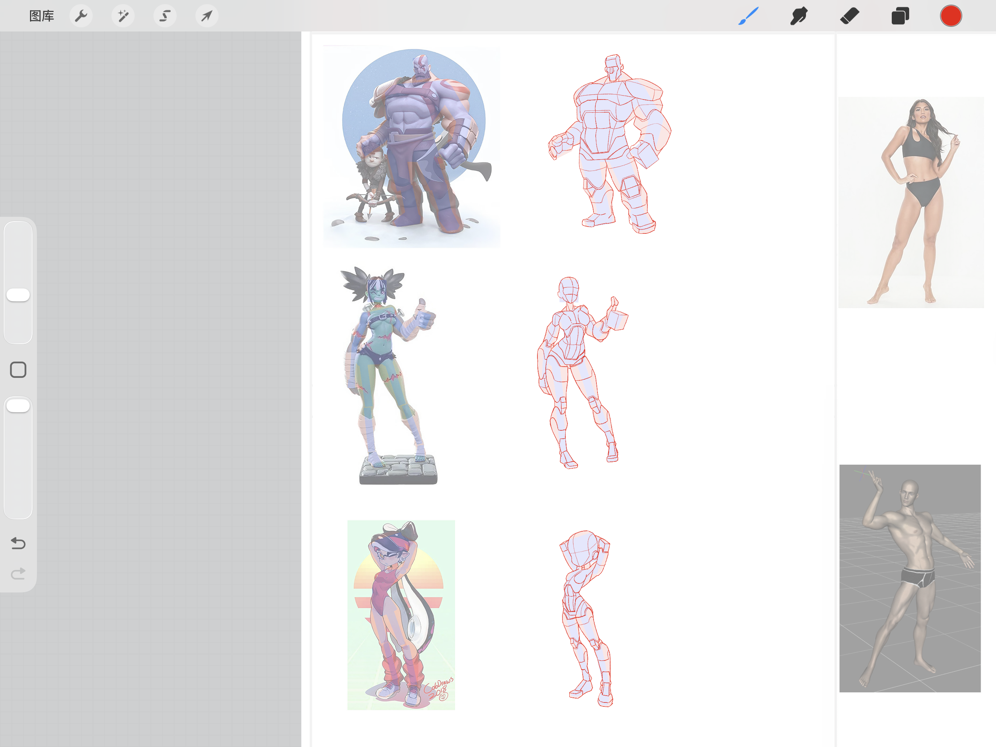Tap the bulky red mannequin sketch
This screenshot has height=747, width=996.
click(610, 144)
